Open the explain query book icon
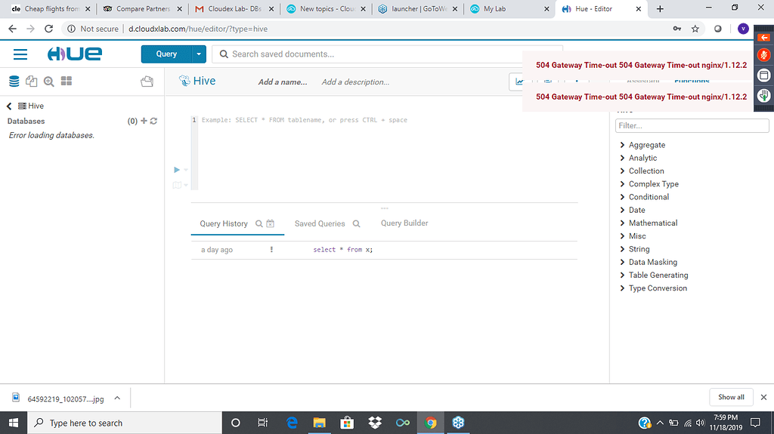774x434 pixels. (177, 185)
